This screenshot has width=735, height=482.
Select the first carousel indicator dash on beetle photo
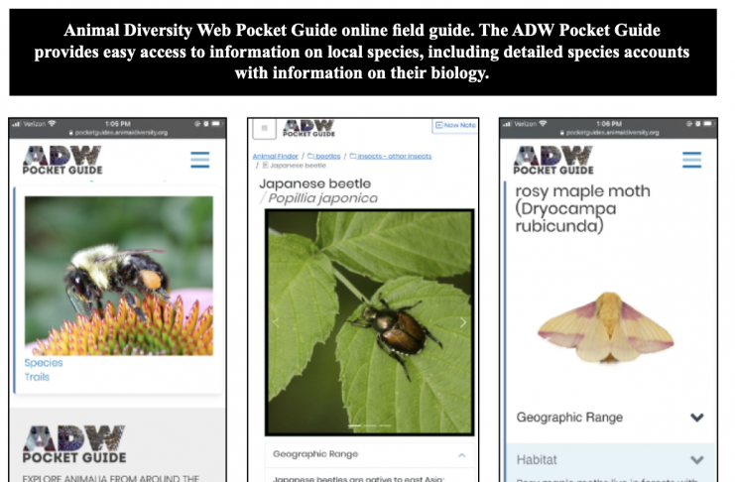point(355,425)
